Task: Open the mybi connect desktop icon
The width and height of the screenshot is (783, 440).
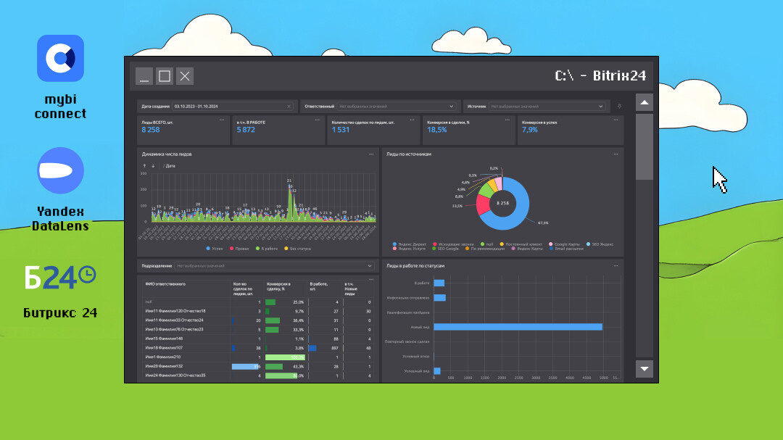Action: (x=60, y=59)
